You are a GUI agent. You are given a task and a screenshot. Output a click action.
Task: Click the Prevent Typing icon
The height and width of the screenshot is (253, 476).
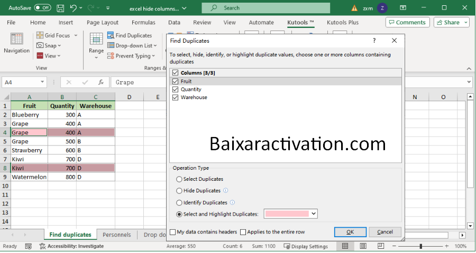111,56
